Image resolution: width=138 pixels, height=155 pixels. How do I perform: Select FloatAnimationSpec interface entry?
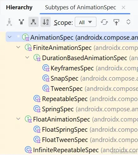click(61, 119)
